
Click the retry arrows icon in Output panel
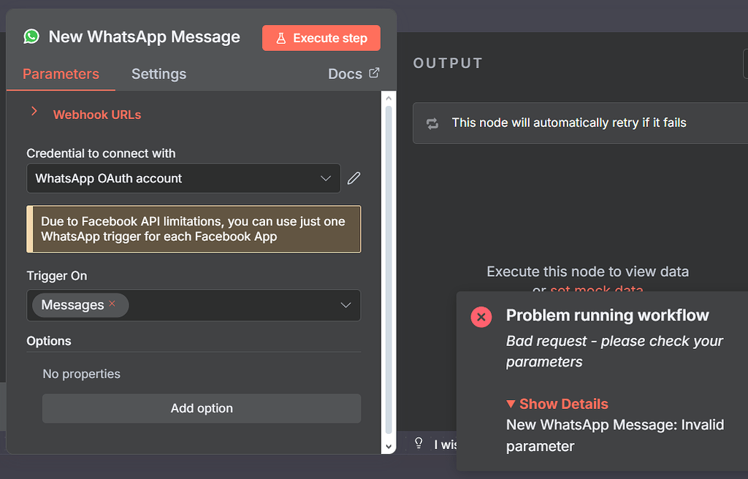tap(432, 122)
